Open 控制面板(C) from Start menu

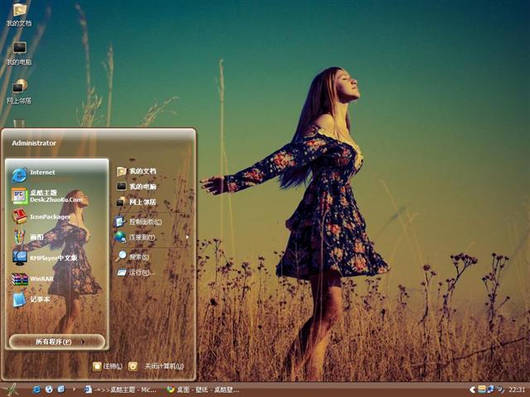(144, 222)
